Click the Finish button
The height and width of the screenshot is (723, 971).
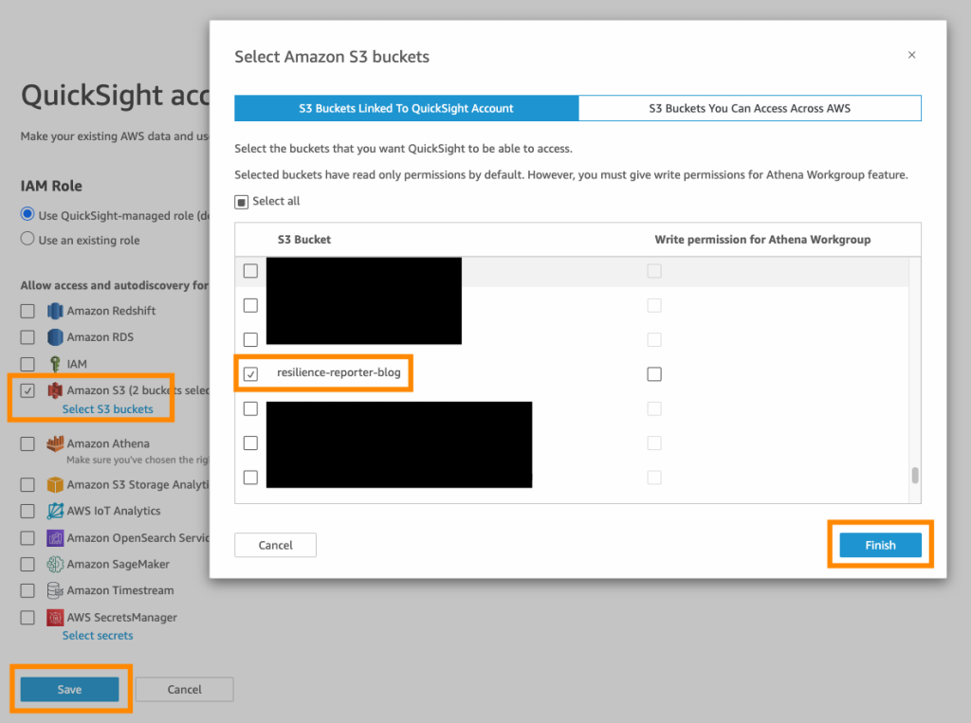pyautogui.click(x=879, y=545)
